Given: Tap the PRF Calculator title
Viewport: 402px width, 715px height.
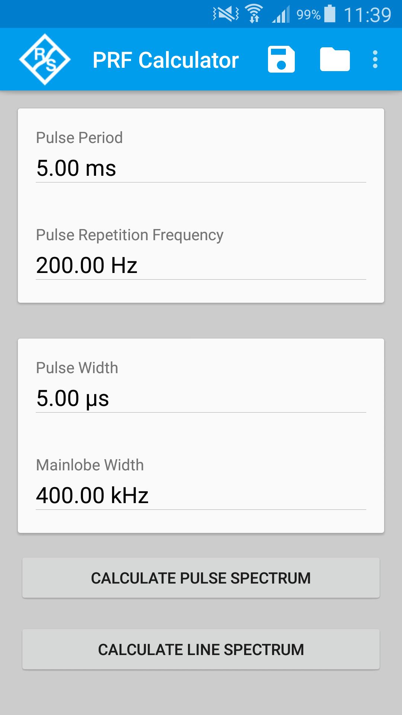Looking at the screenshot, I should point(166,60).
